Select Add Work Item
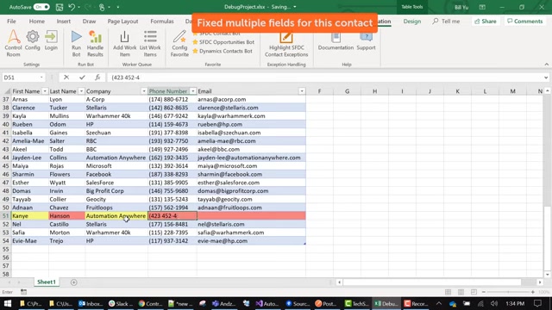The image size is (552, 310). pos(124,43)
